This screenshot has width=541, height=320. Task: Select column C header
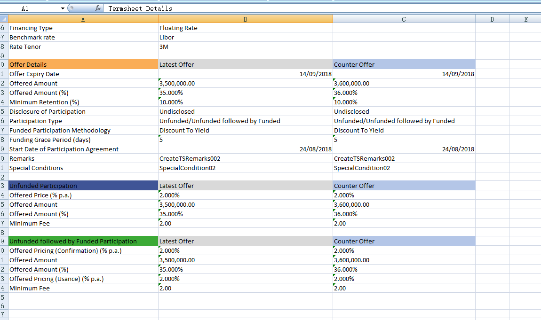pos(403,19)
